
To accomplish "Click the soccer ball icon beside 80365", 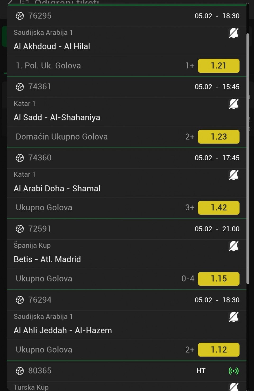I will click(20, 371).
